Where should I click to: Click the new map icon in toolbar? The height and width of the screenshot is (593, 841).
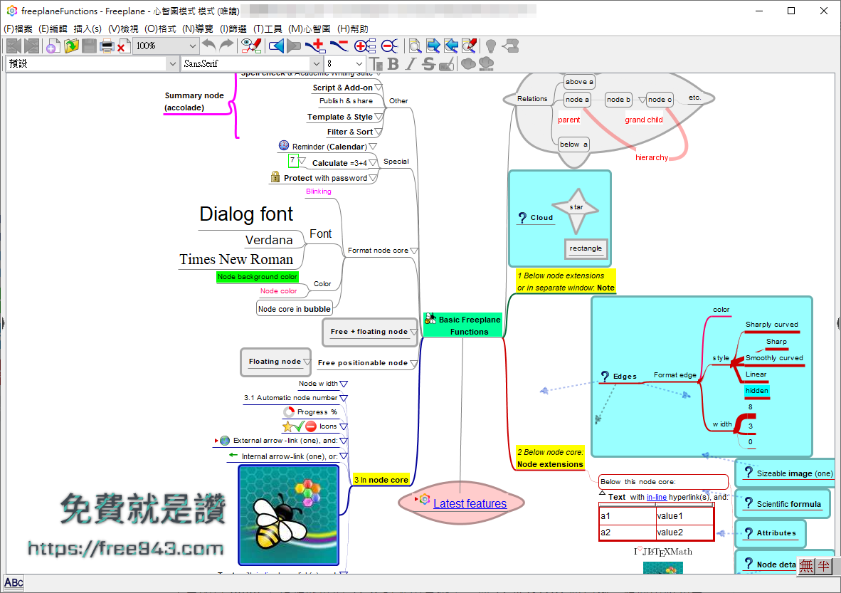(x=53, y=46)
